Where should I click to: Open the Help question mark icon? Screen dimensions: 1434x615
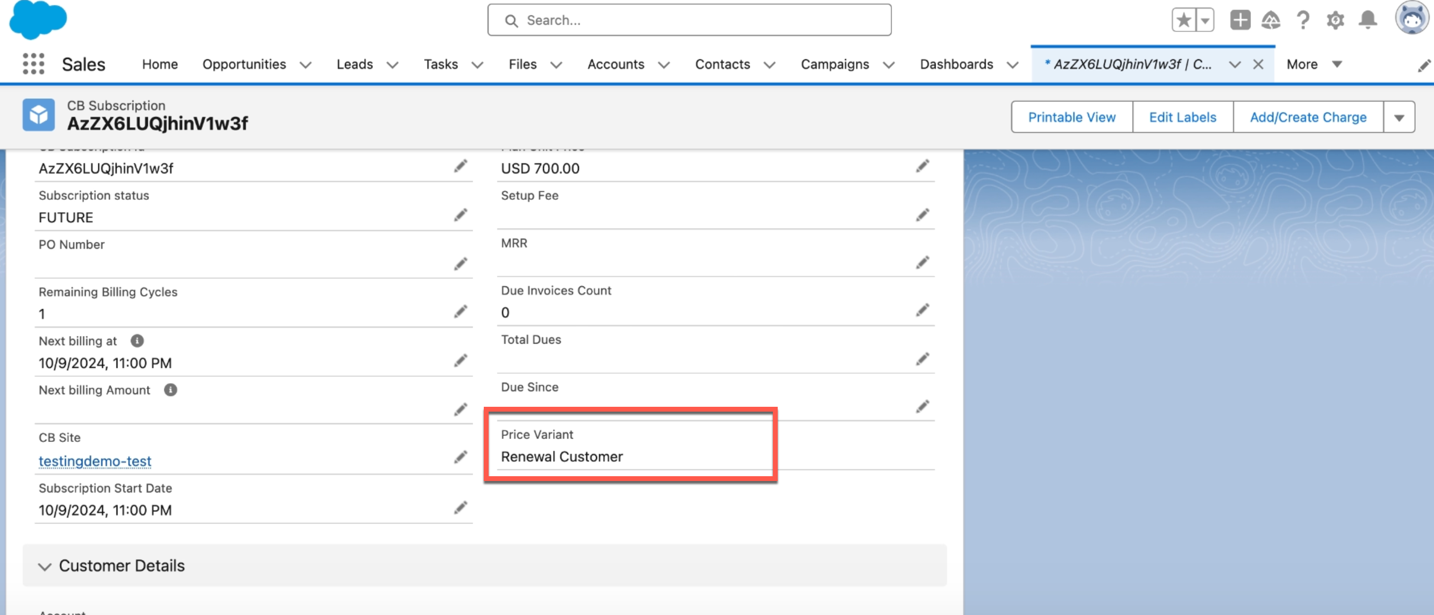click(x=1302, y=21)
